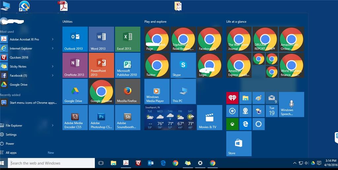Expand the Facebook (1) jump list arrow

point(52,75)
